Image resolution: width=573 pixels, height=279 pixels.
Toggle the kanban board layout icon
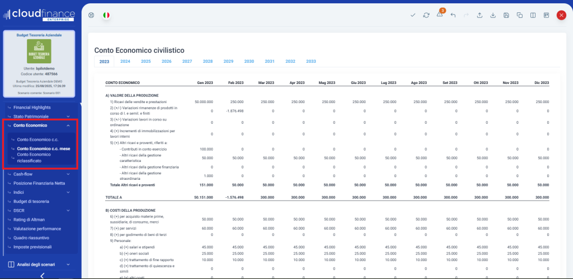pyautogui.click(x=546, y=15)
